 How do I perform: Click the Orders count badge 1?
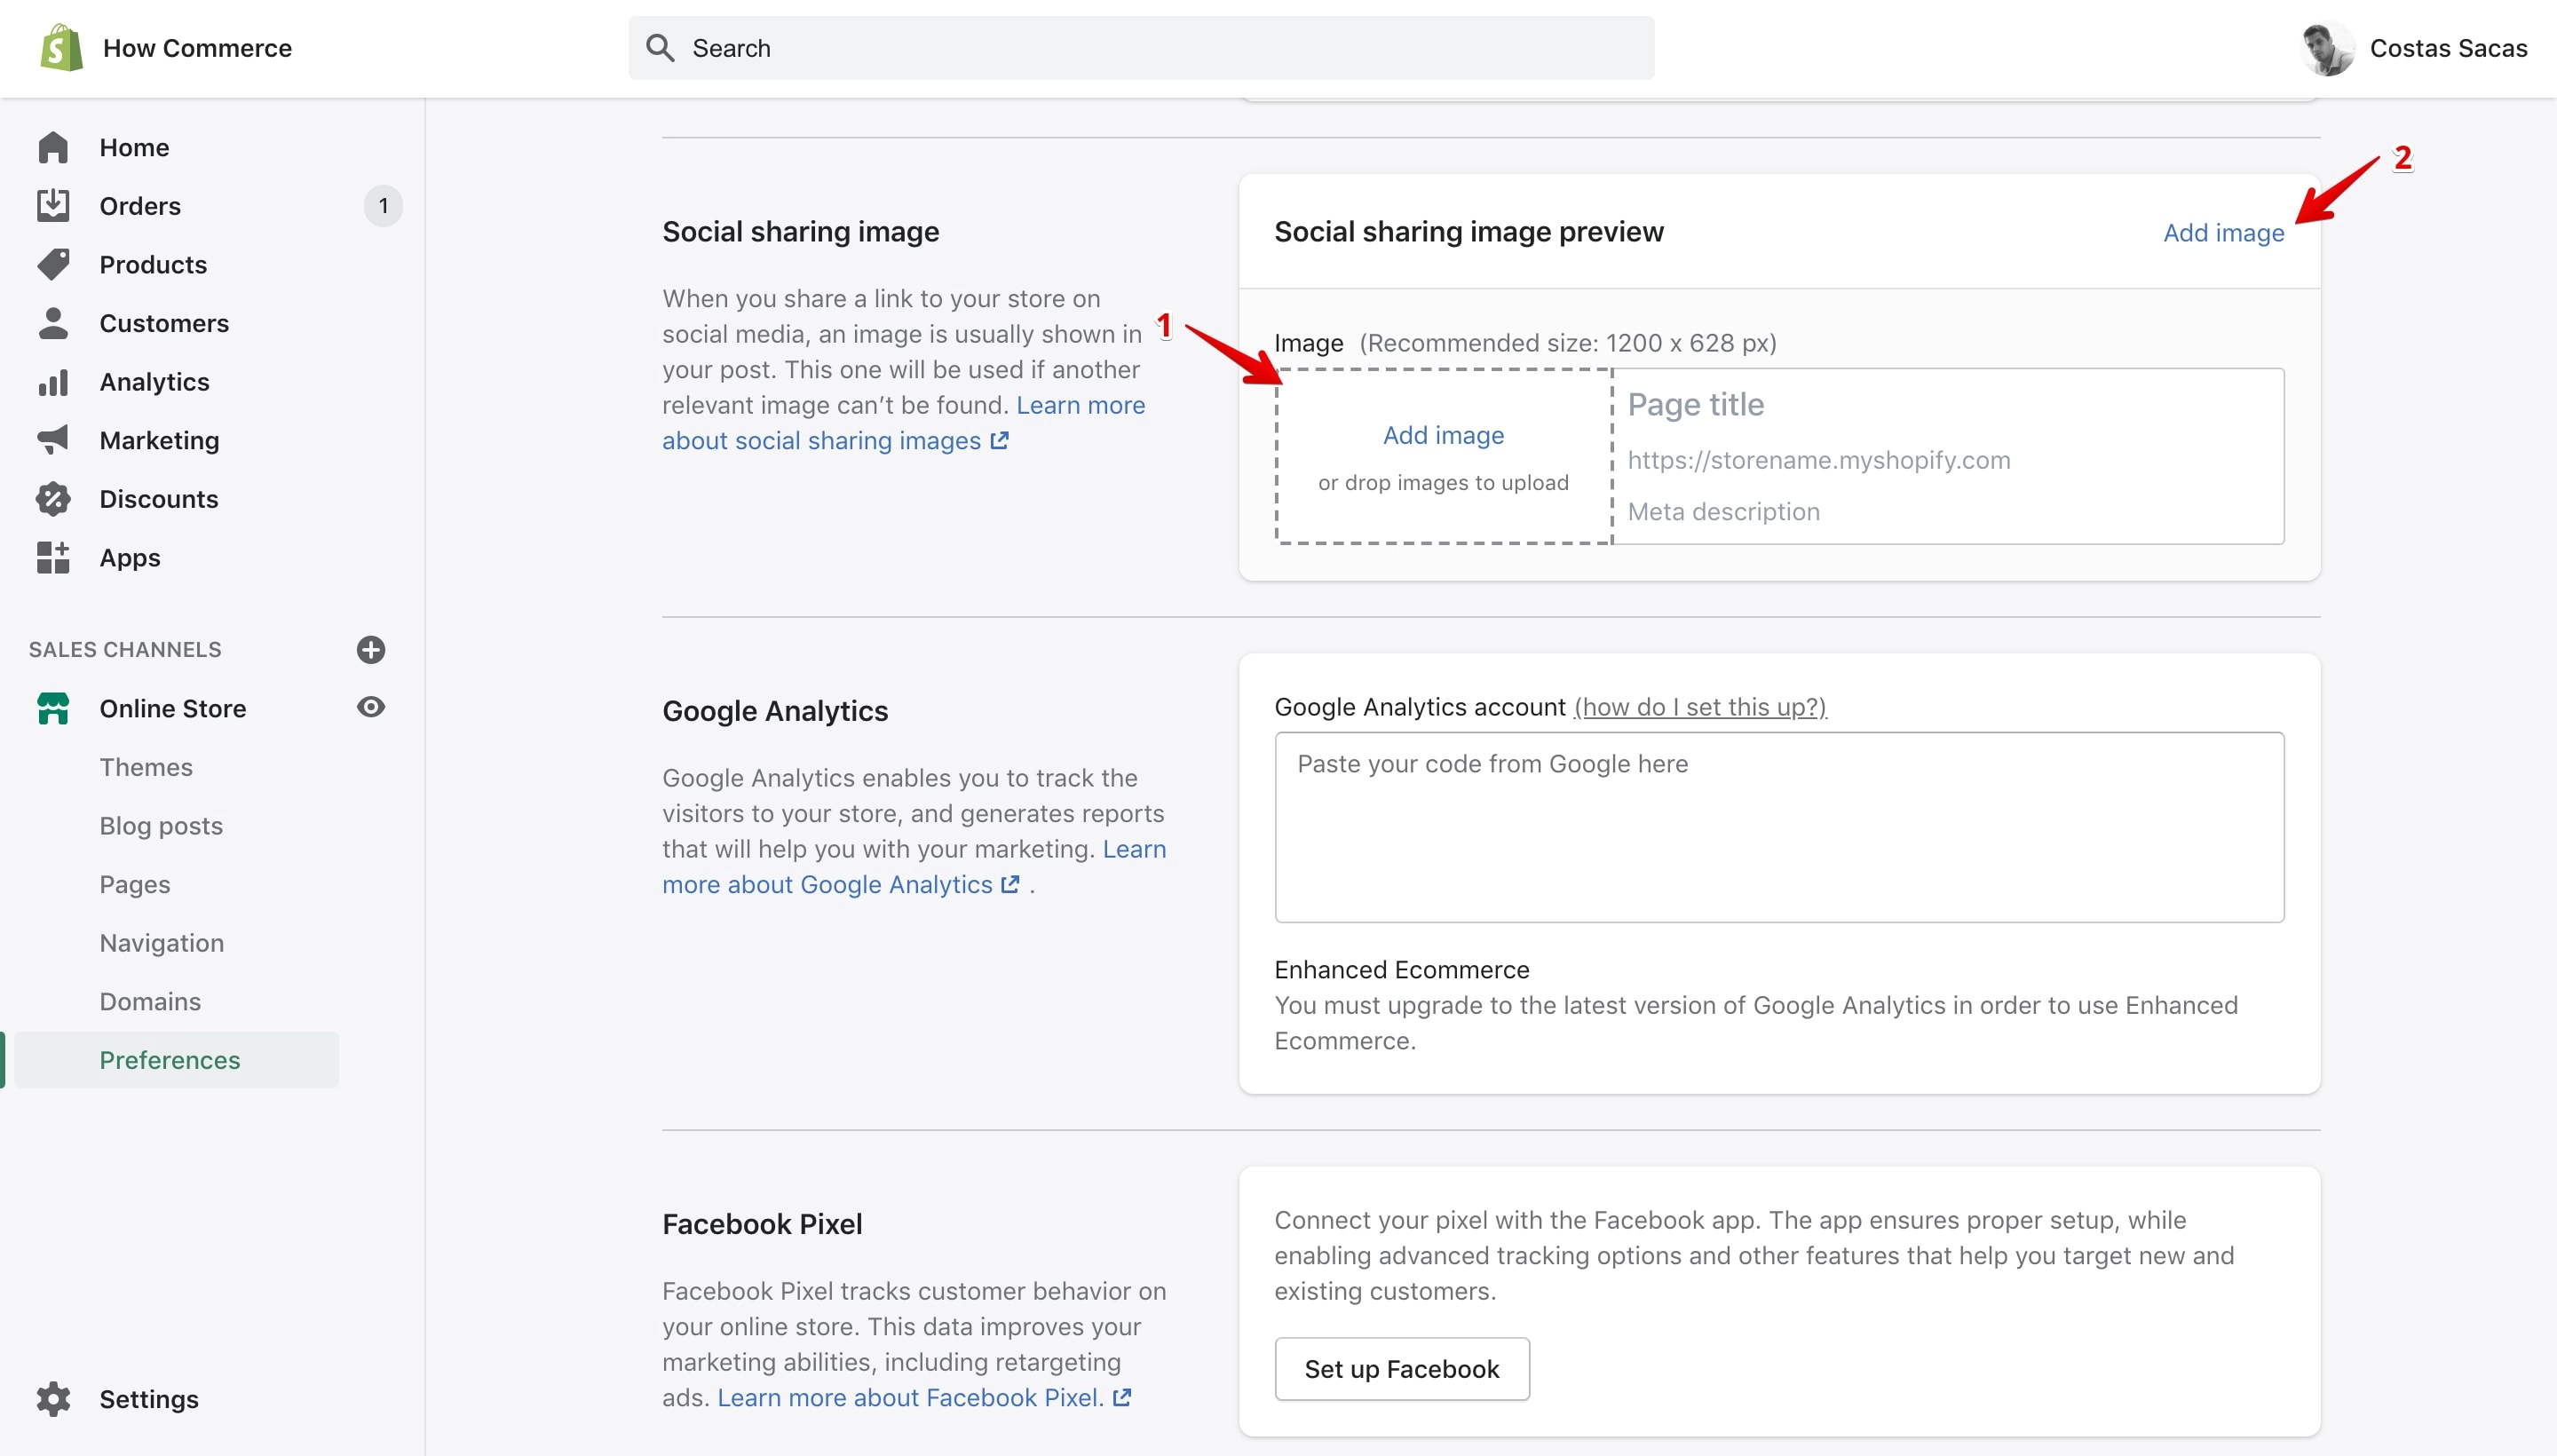(x=383, y=206)
